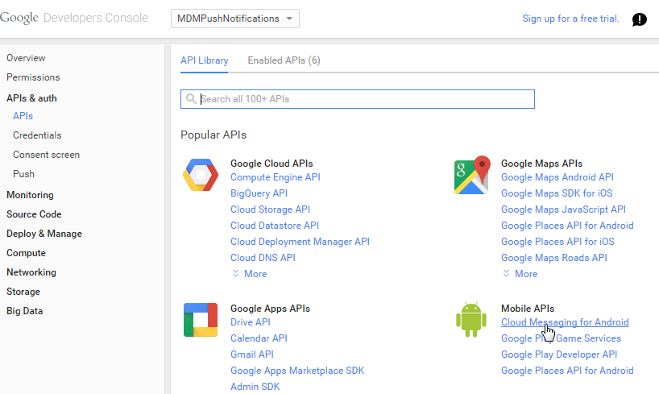The image size is (659, 394).
Task: Click the Google Maps APIs heading text
Action: click(541, 164)
